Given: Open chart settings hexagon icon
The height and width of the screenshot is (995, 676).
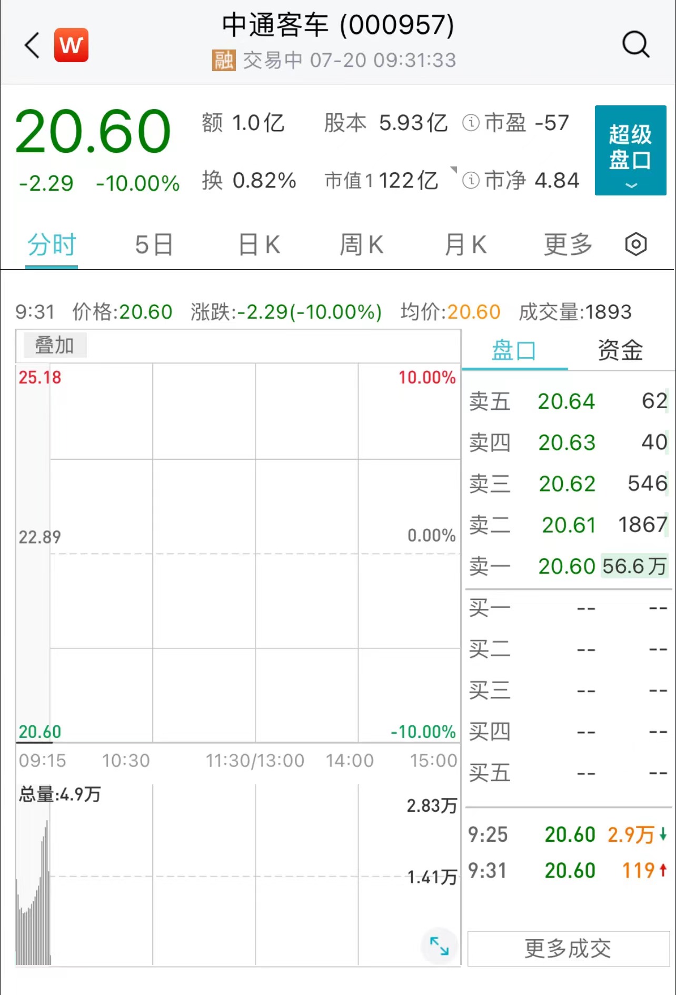Looking at the screenshot, I should pos(635,244).
